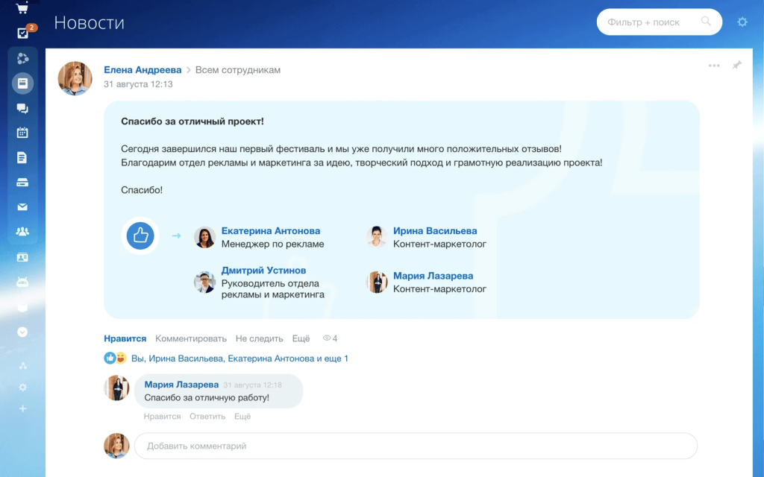
Task: Open the calendar from the sidebar
Action: click(x=22, y=133)
